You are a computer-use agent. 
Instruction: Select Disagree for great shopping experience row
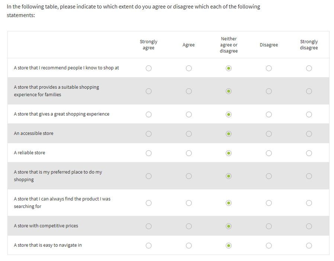(x=269, y=114)
